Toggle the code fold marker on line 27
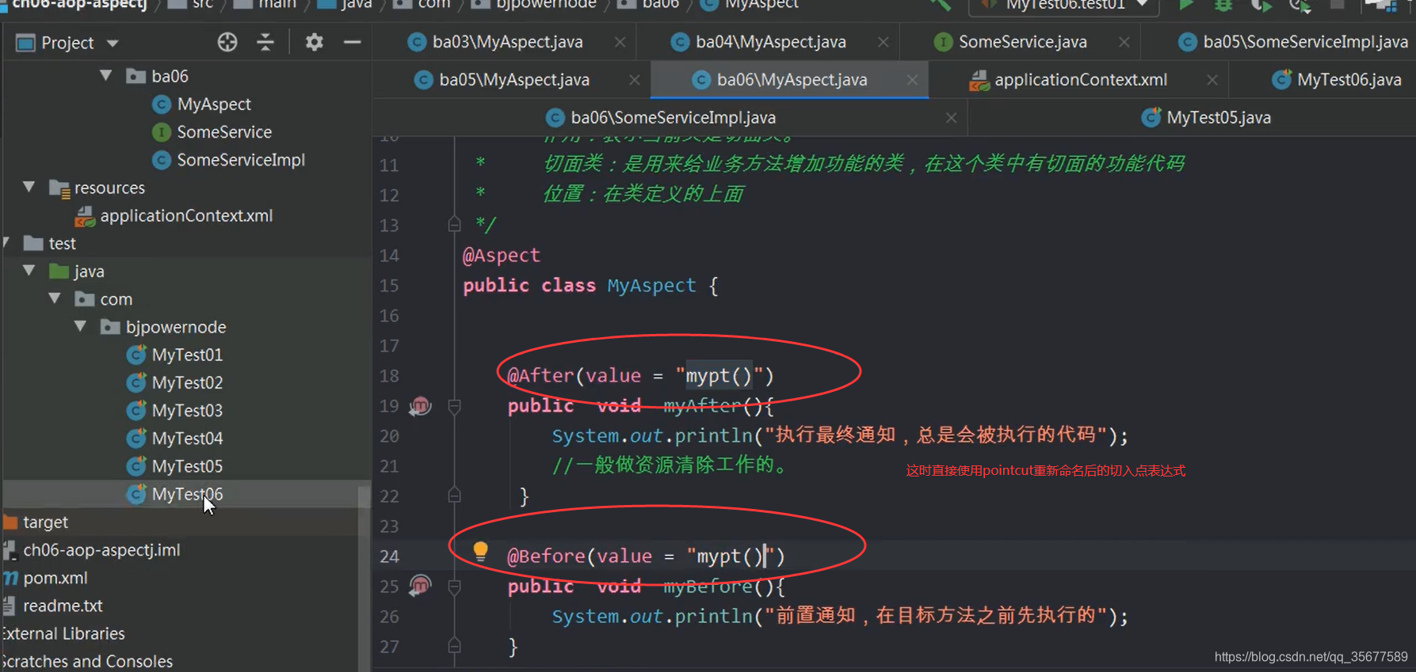The height and width of the screenshot is (672, 1416). (x=454, y=646)
